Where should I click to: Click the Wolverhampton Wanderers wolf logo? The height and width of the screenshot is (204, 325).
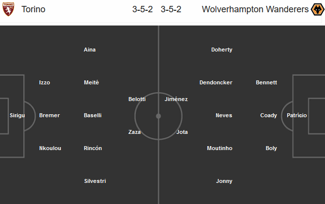[317, 9]
